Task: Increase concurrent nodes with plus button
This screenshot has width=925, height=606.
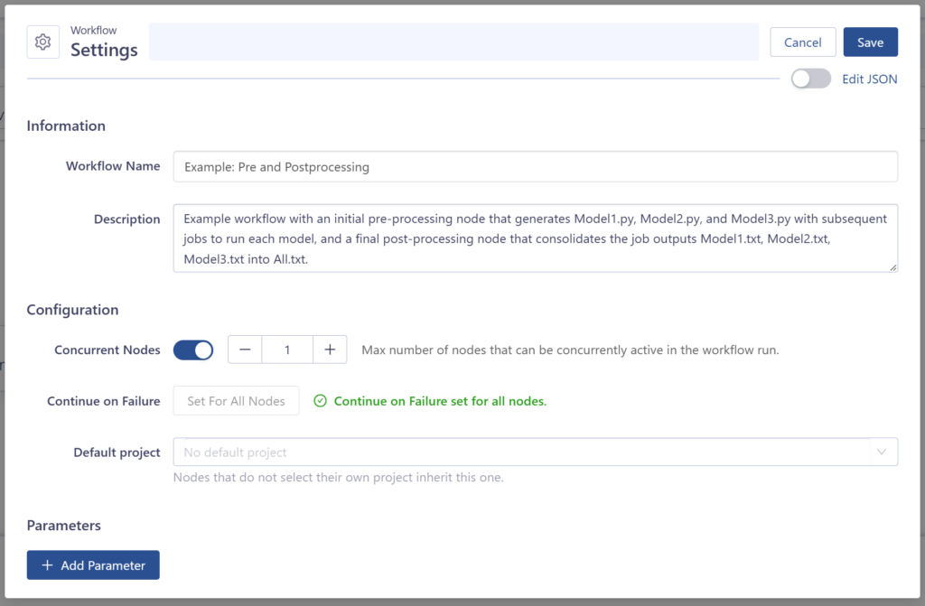Action: pos(330,350)
